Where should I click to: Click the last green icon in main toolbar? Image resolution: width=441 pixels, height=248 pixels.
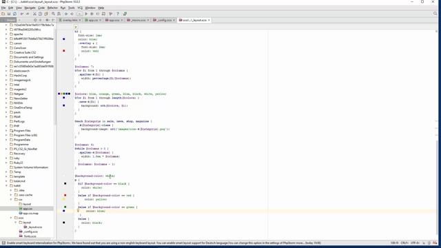coord(125,14)
